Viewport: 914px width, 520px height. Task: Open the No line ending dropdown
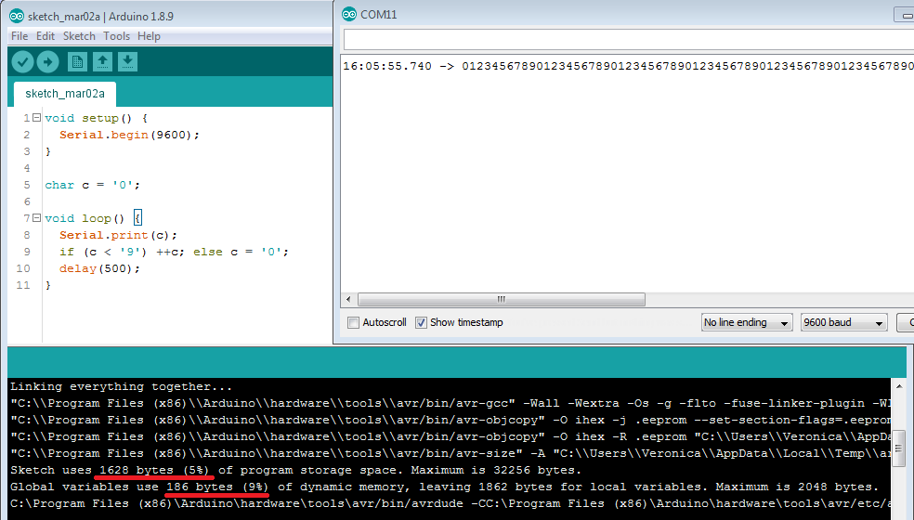point(747,322)
